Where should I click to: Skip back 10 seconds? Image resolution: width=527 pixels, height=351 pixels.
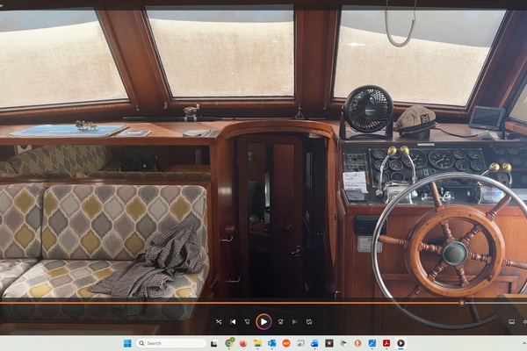click(248, 322)
